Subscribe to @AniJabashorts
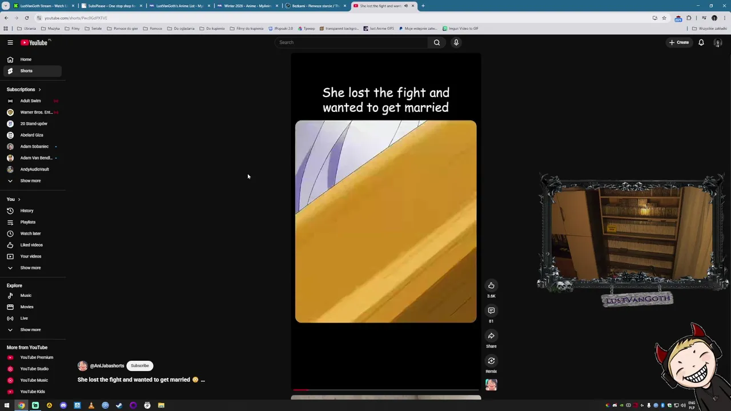 point(139,366)
